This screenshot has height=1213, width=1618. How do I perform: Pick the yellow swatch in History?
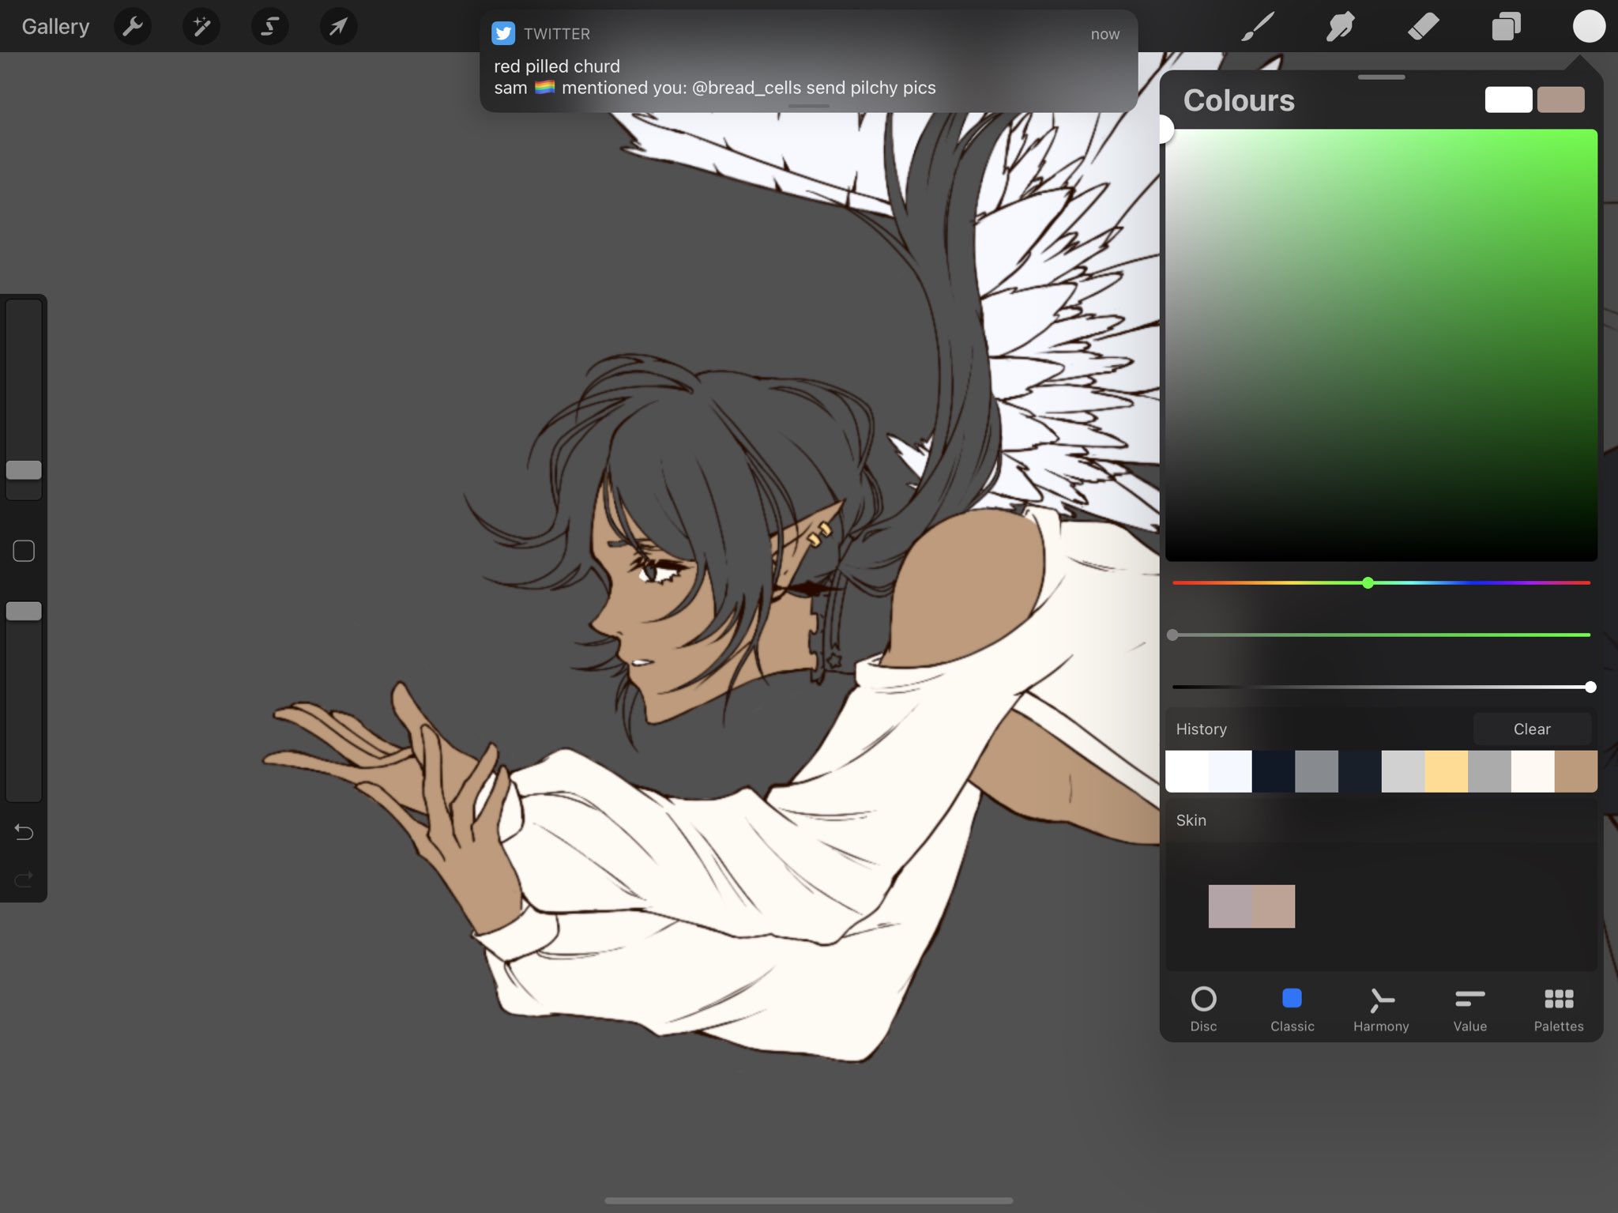click(1446, 771)
